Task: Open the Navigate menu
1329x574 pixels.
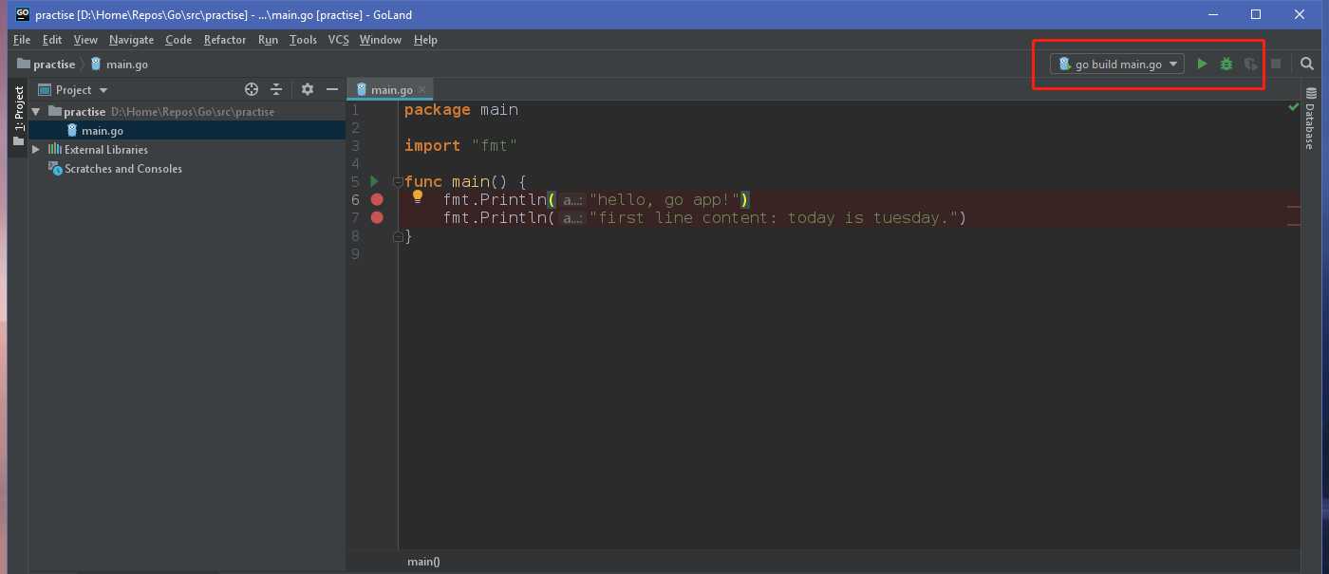Action: tap(131, 40)
